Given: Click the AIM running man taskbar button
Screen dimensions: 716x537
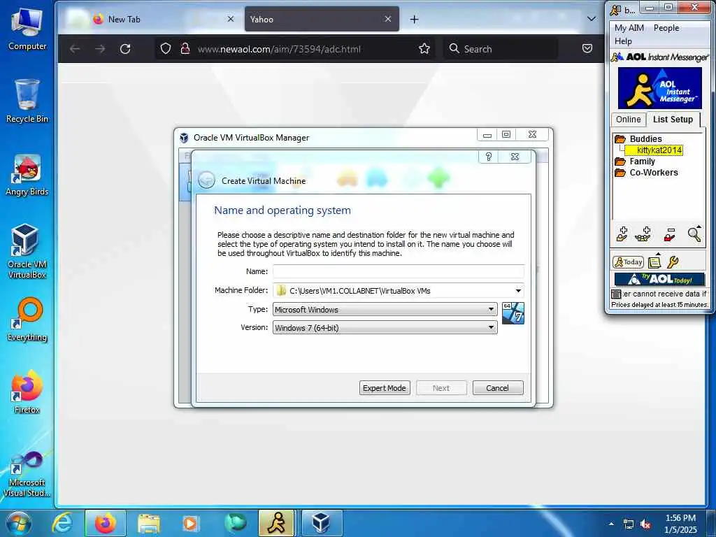Looking at the screenshot, I should (276, 523).
